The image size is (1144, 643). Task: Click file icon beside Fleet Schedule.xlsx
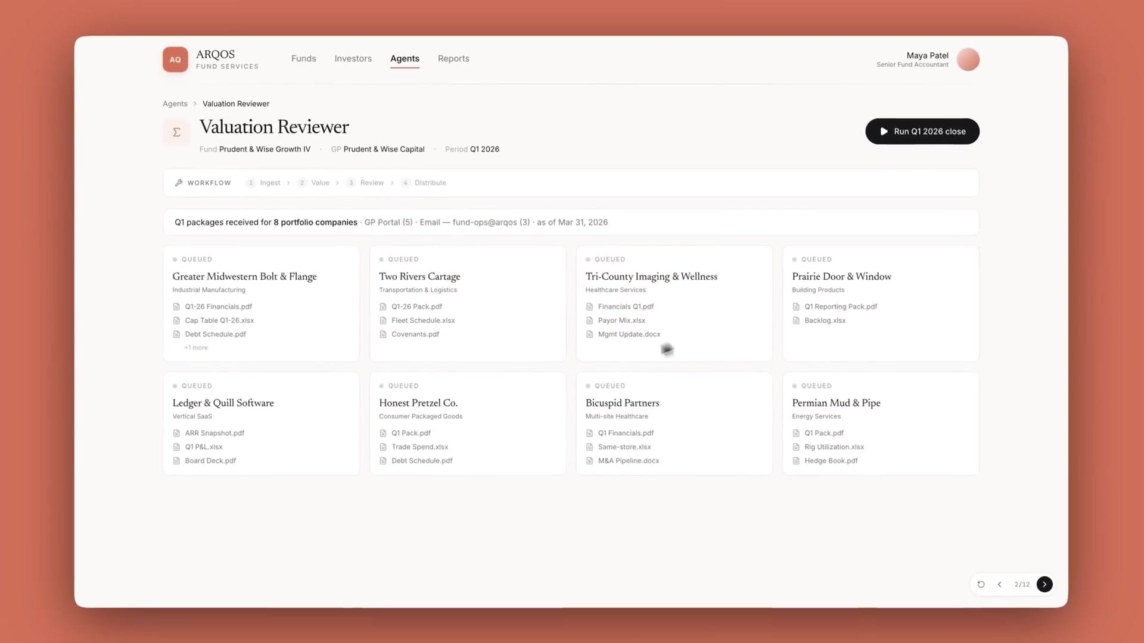pos(383,320)
